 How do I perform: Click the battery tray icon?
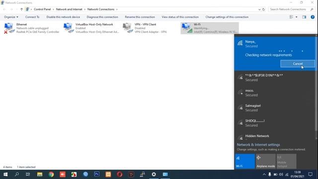(275, 175)
